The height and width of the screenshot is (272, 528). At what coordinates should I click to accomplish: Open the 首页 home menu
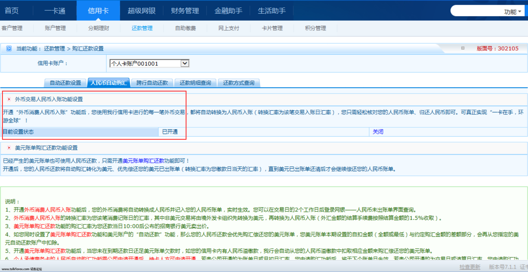point(12,11)
